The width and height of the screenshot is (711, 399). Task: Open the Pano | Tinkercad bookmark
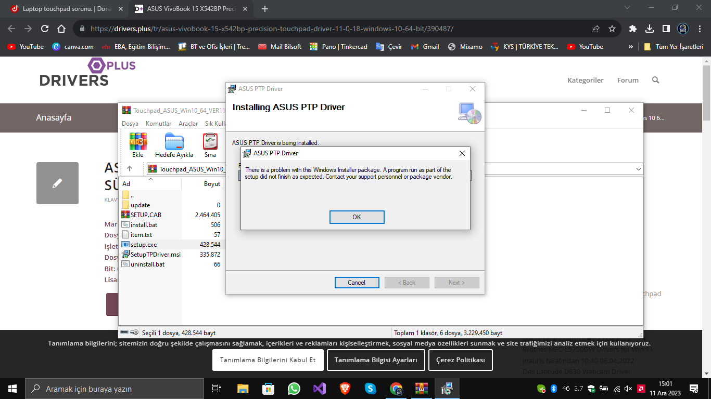(x=339, y=47)
